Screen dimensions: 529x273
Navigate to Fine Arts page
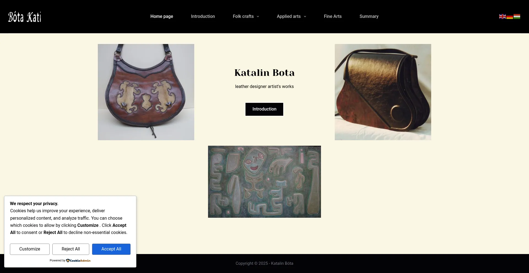[x=333, y=16]
